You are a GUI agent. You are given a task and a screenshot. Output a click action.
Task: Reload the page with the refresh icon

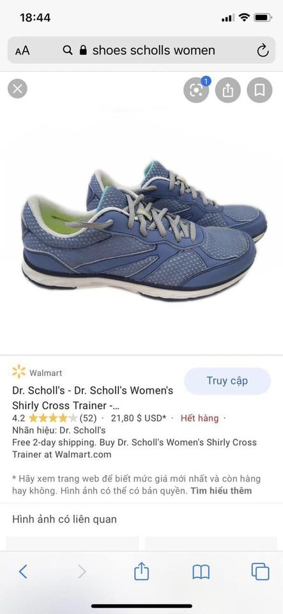point(263,51)
